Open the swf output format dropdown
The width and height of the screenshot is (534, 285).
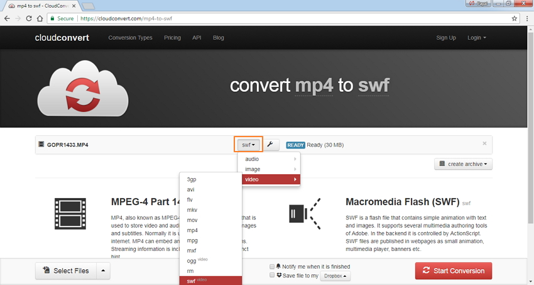click(248, 145)
